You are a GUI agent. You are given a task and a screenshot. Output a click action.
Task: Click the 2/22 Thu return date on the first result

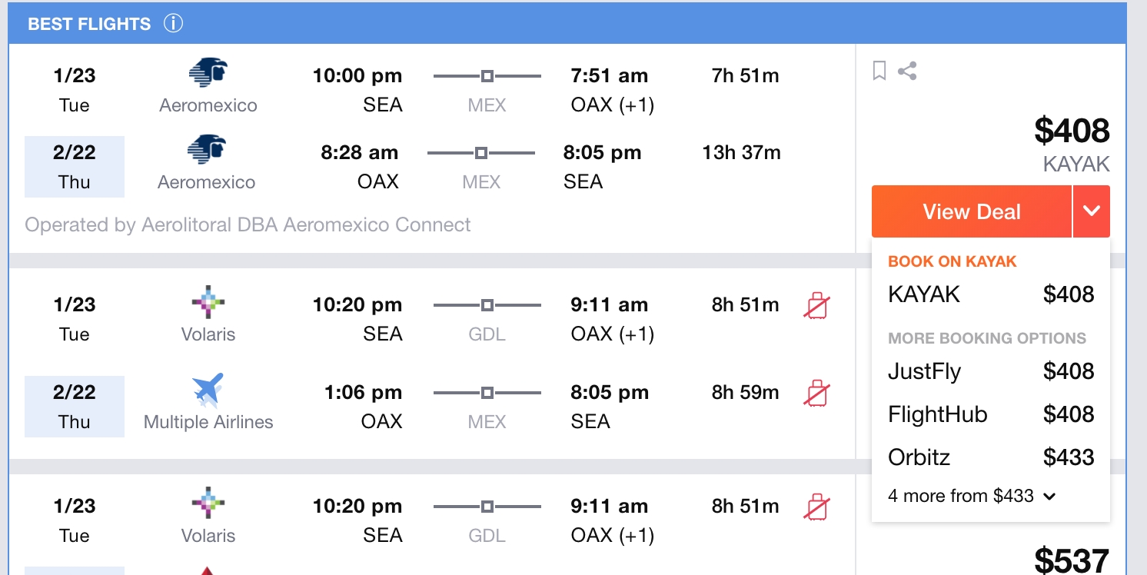(x=75, y=167)
